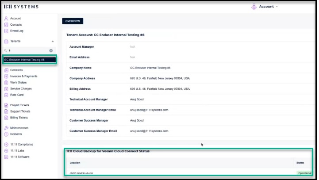319x180 pixels.
Task: Click the Cloud Backup for Veeam status heading
Action: [x=108, y=151]
